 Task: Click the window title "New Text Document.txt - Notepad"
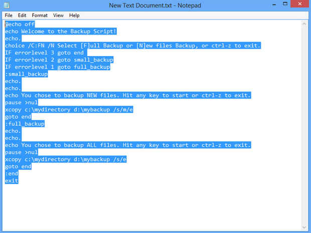point(155,6)
